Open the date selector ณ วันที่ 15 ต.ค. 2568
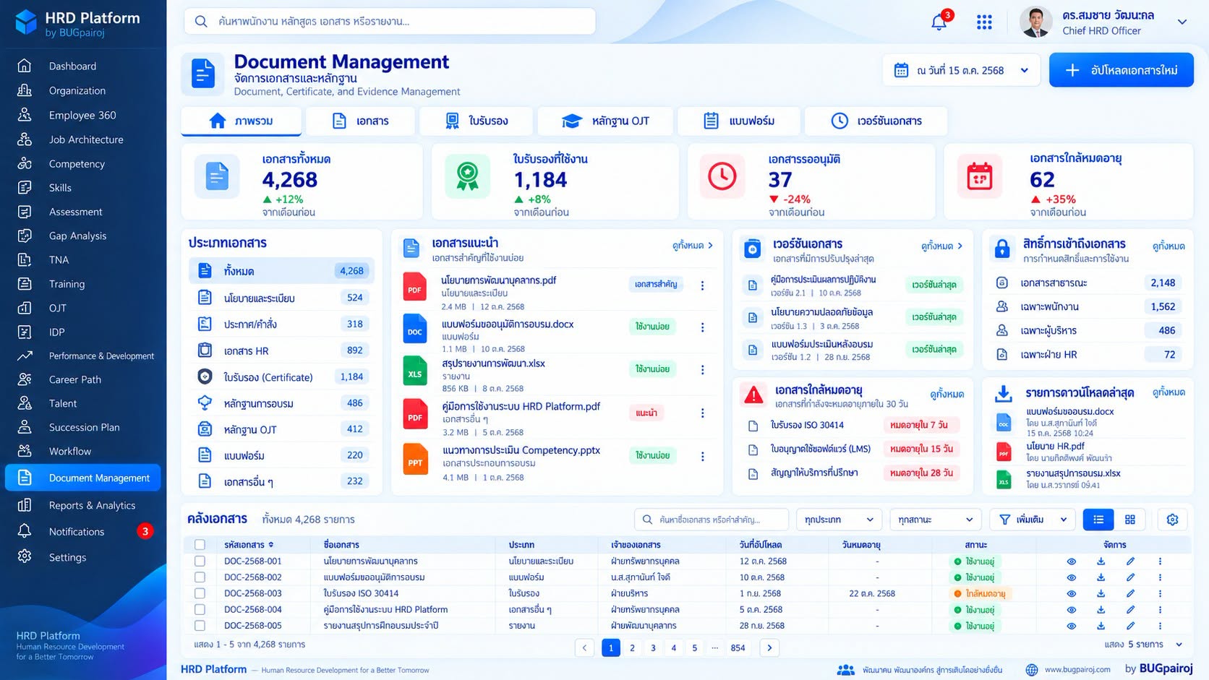This screenshot has height=680, width=1209. [x=961, y=70]
